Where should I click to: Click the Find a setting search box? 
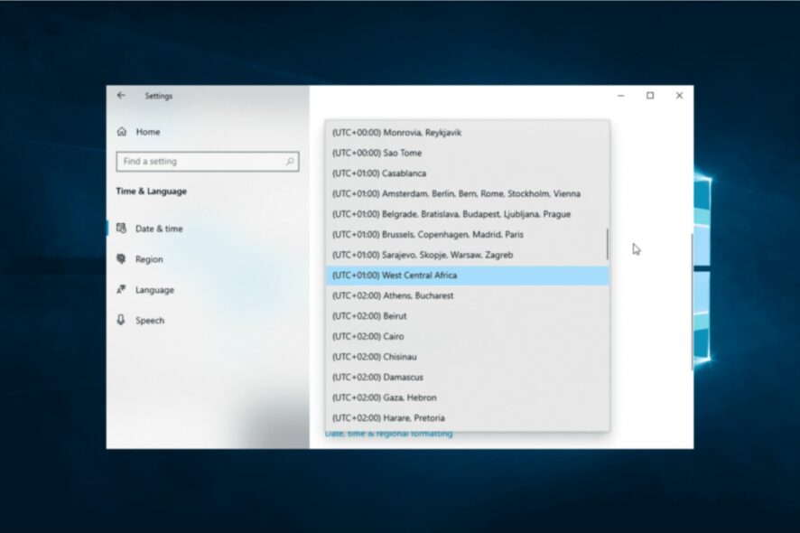[x=207, y=162]
